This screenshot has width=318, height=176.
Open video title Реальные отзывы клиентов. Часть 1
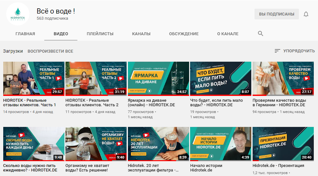click(29, 103)
